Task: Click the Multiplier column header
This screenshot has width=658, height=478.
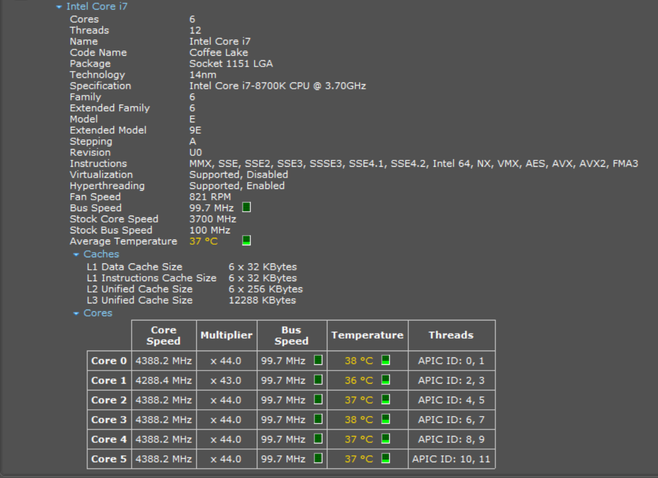Action: coord(227,335)
